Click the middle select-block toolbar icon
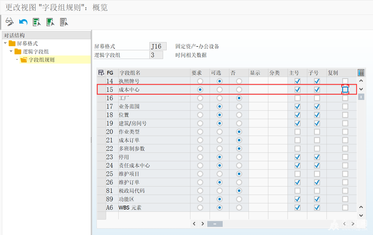373x235 pixels. [51, 22]
